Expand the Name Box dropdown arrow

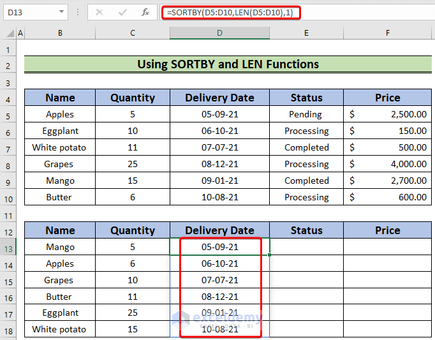coord(61,12)
